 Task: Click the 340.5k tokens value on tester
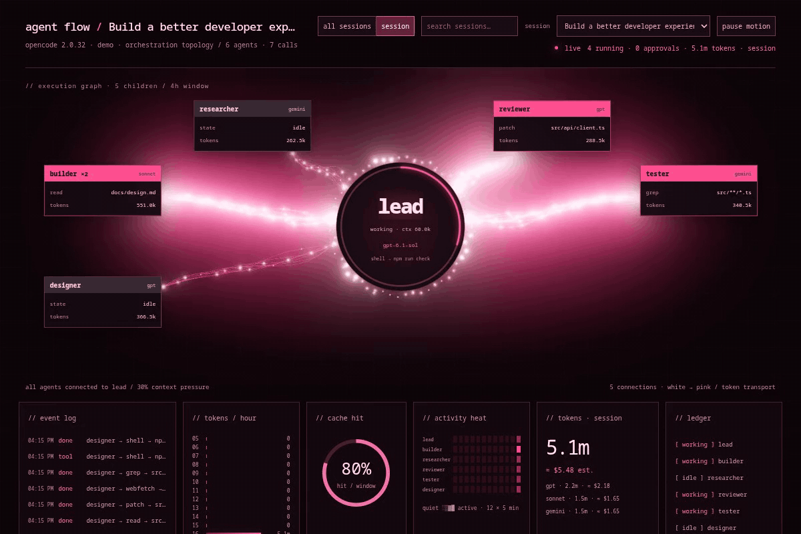pos(742,205)
